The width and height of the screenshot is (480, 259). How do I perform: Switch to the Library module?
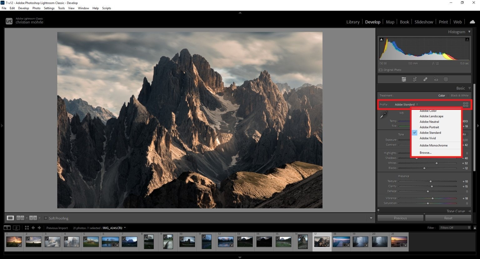pyautogui.click(x=353, y=22)
